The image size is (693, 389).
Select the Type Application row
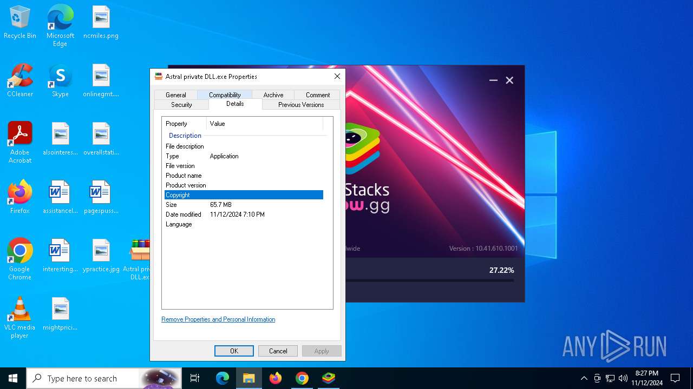(x=244, y=156)
